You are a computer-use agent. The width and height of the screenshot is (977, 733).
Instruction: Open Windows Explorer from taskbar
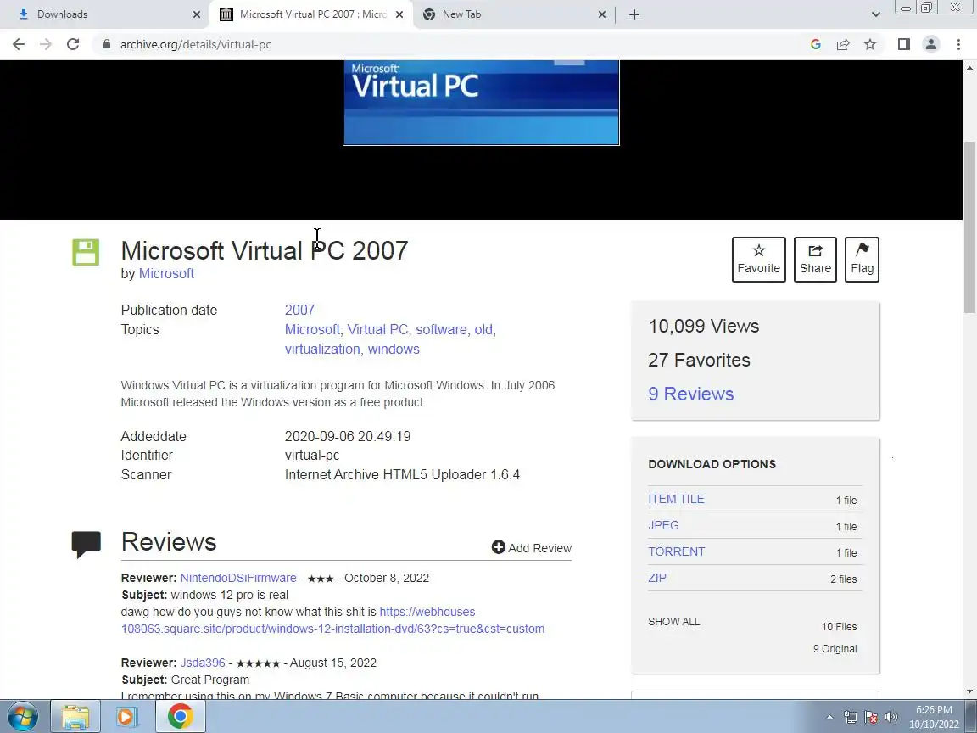click(75, 717)
